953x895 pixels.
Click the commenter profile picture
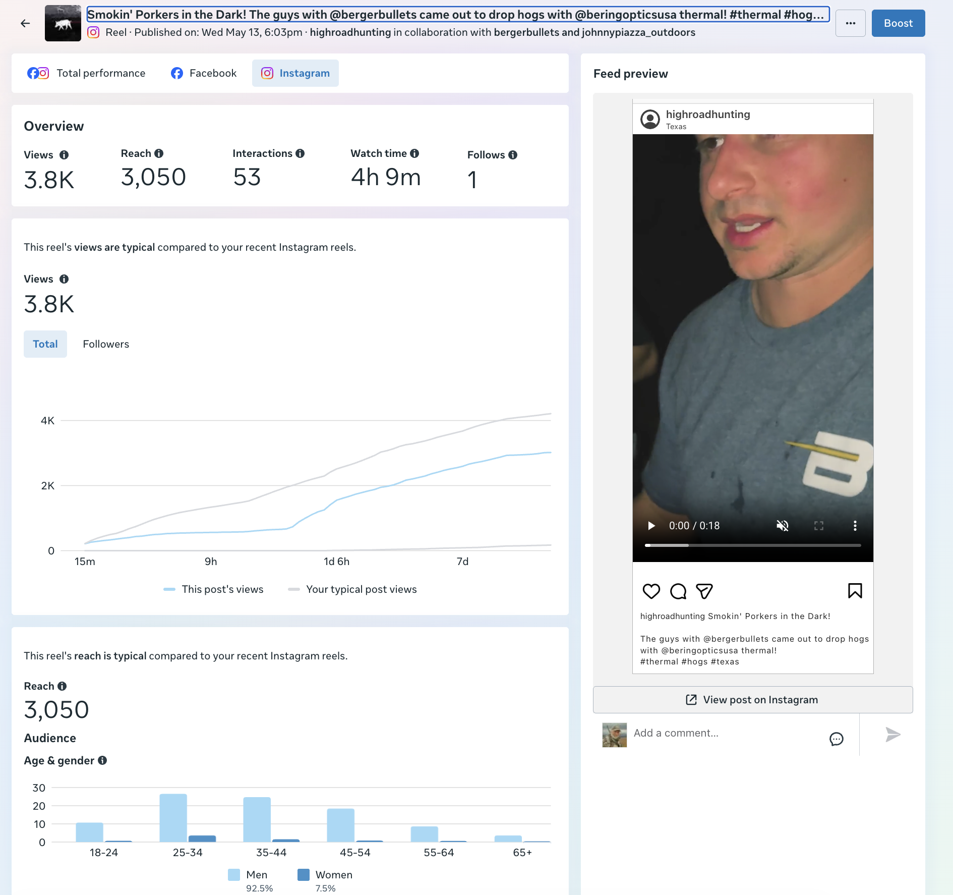614,735
